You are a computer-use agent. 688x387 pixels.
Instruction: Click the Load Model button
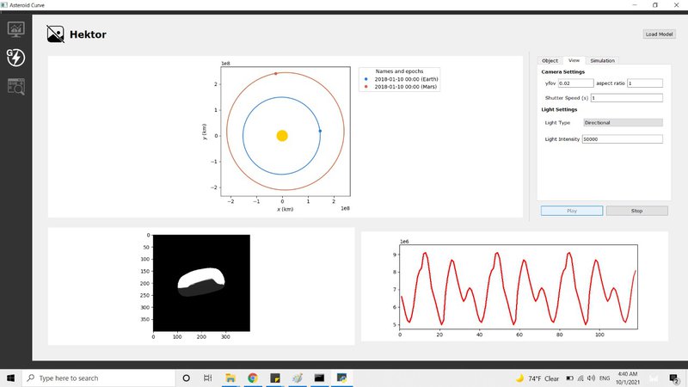(660, 34)
